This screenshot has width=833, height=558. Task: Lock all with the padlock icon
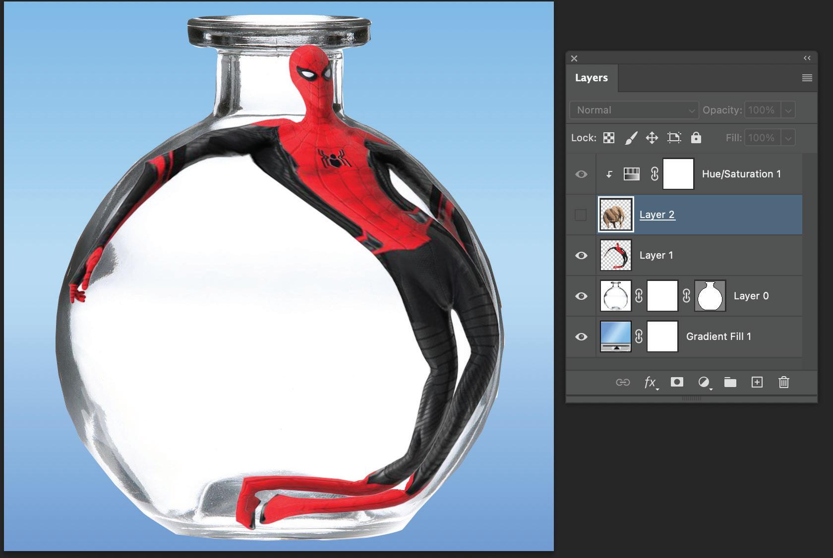696,137
